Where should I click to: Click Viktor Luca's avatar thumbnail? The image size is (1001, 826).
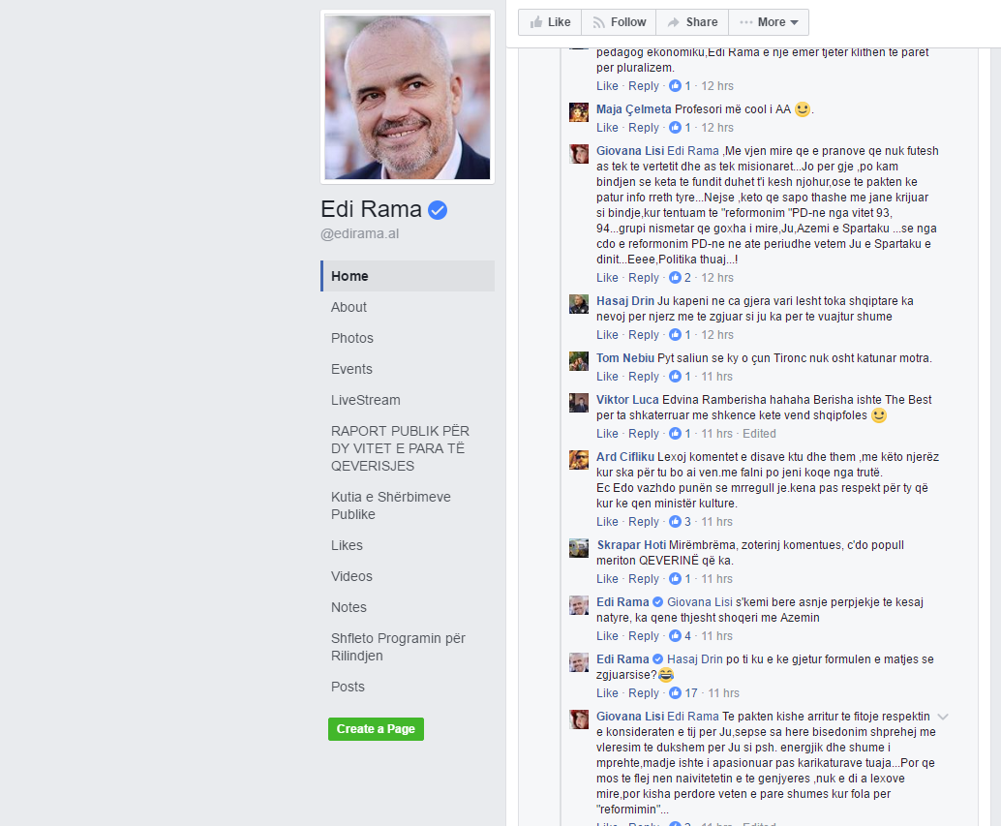(578, 403)
